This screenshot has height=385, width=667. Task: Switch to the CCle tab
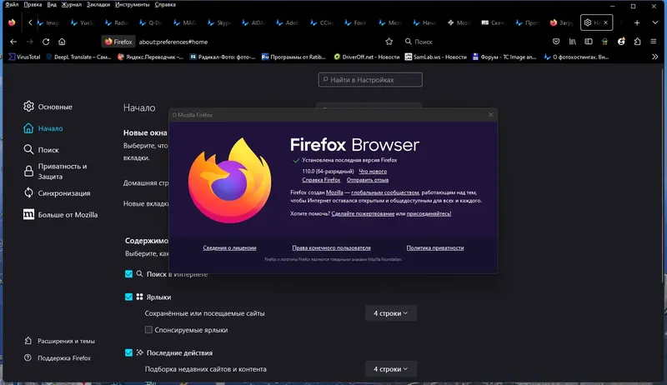323,22
